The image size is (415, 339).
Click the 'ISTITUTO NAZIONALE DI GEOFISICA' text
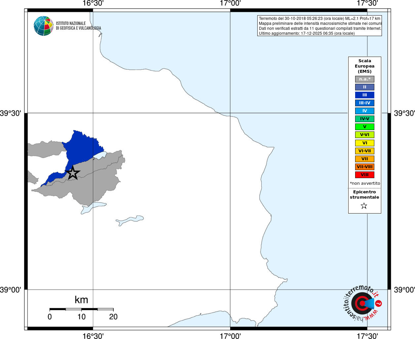point(78,26)
